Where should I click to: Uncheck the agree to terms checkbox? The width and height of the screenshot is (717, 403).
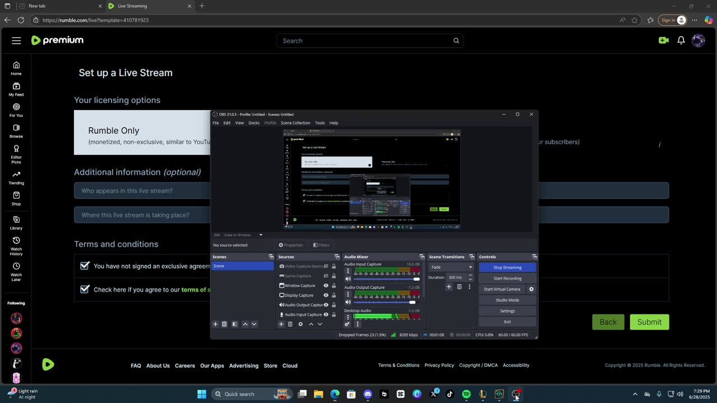(85, 289)
